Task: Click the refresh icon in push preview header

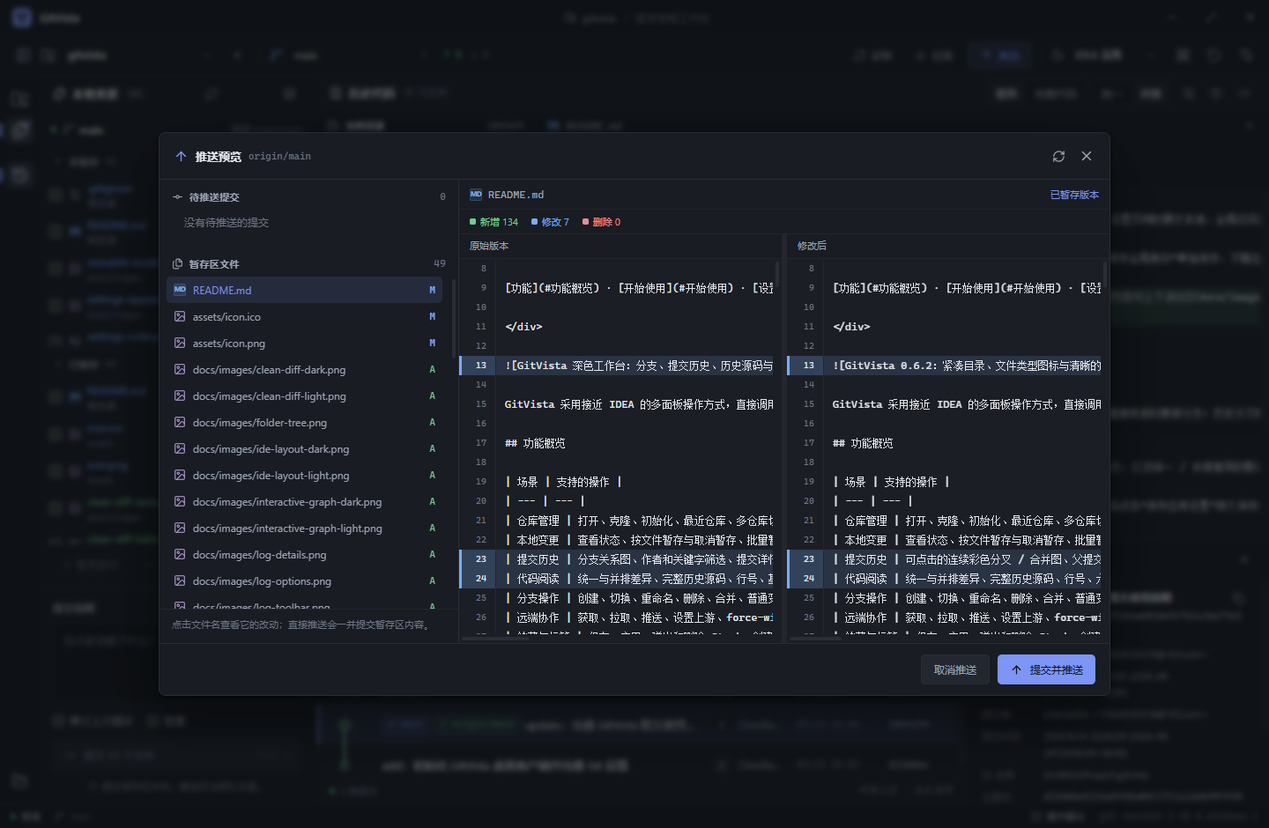Action: click(x=1058, y=156)
